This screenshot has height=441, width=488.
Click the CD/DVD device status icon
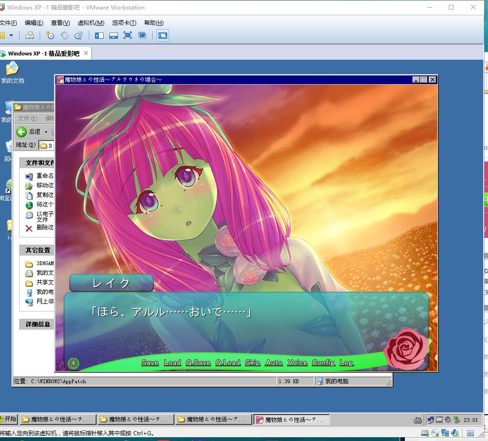click(x=435, y=433)
